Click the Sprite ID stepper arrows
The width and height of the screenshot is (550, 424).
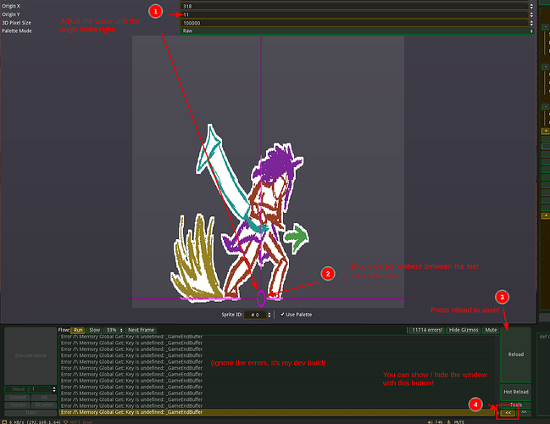pos(269,315)
